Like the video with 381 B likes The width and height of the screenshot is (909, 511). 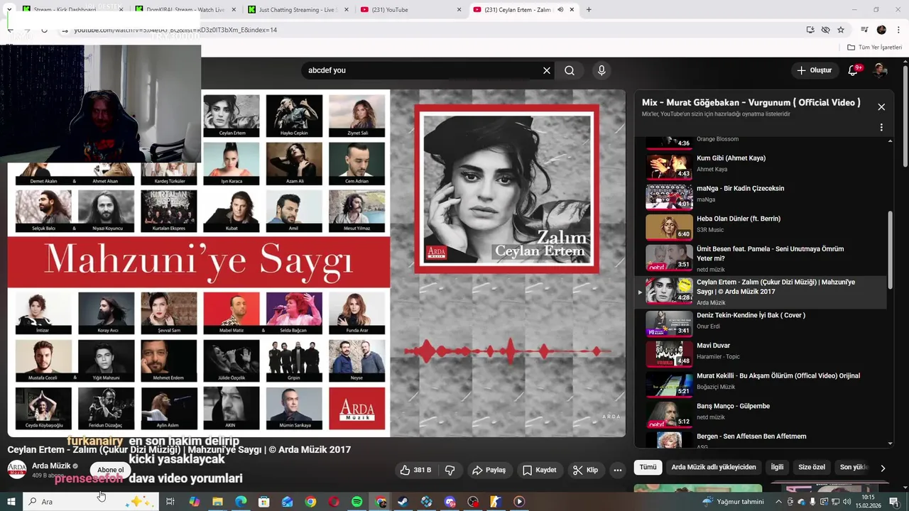point(415,470)
